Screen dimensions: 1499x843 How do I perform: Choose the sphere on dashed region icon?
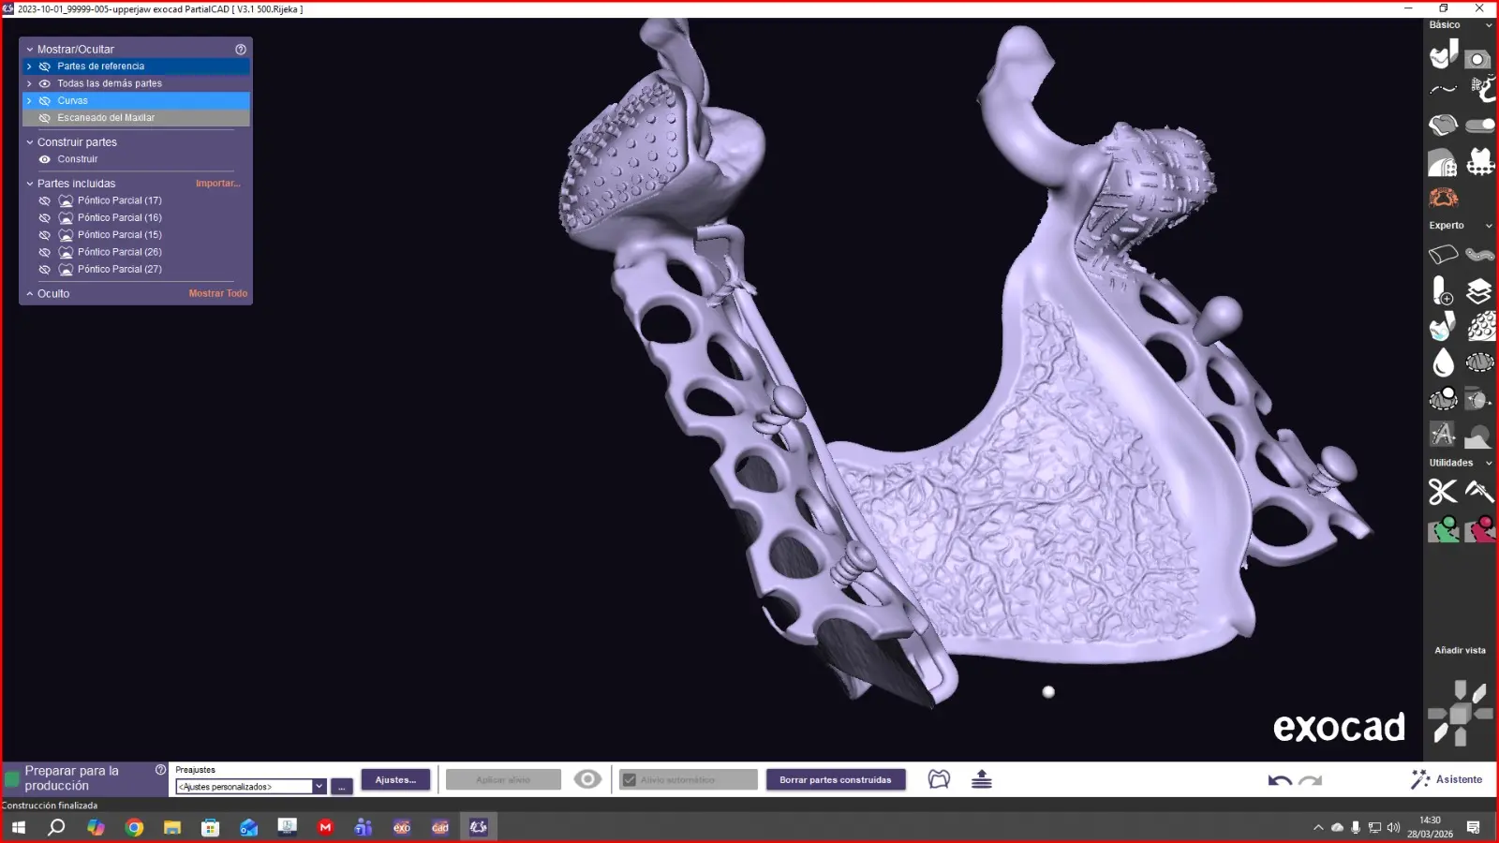(1444, 399)
